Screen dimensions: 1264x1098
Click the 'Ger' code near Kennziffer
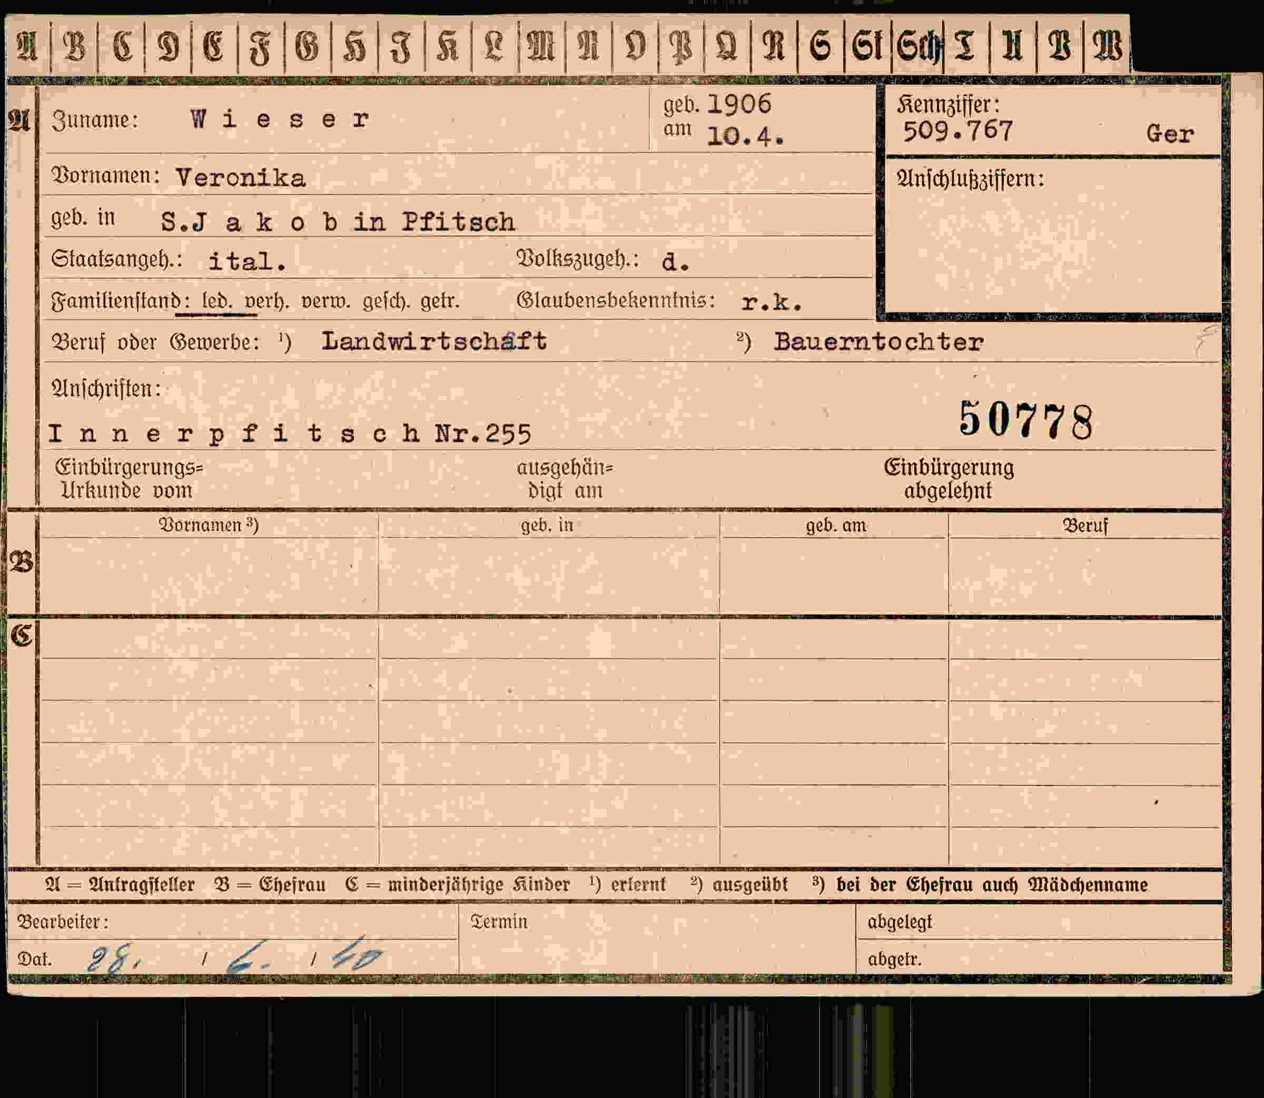click(1170, 134)
